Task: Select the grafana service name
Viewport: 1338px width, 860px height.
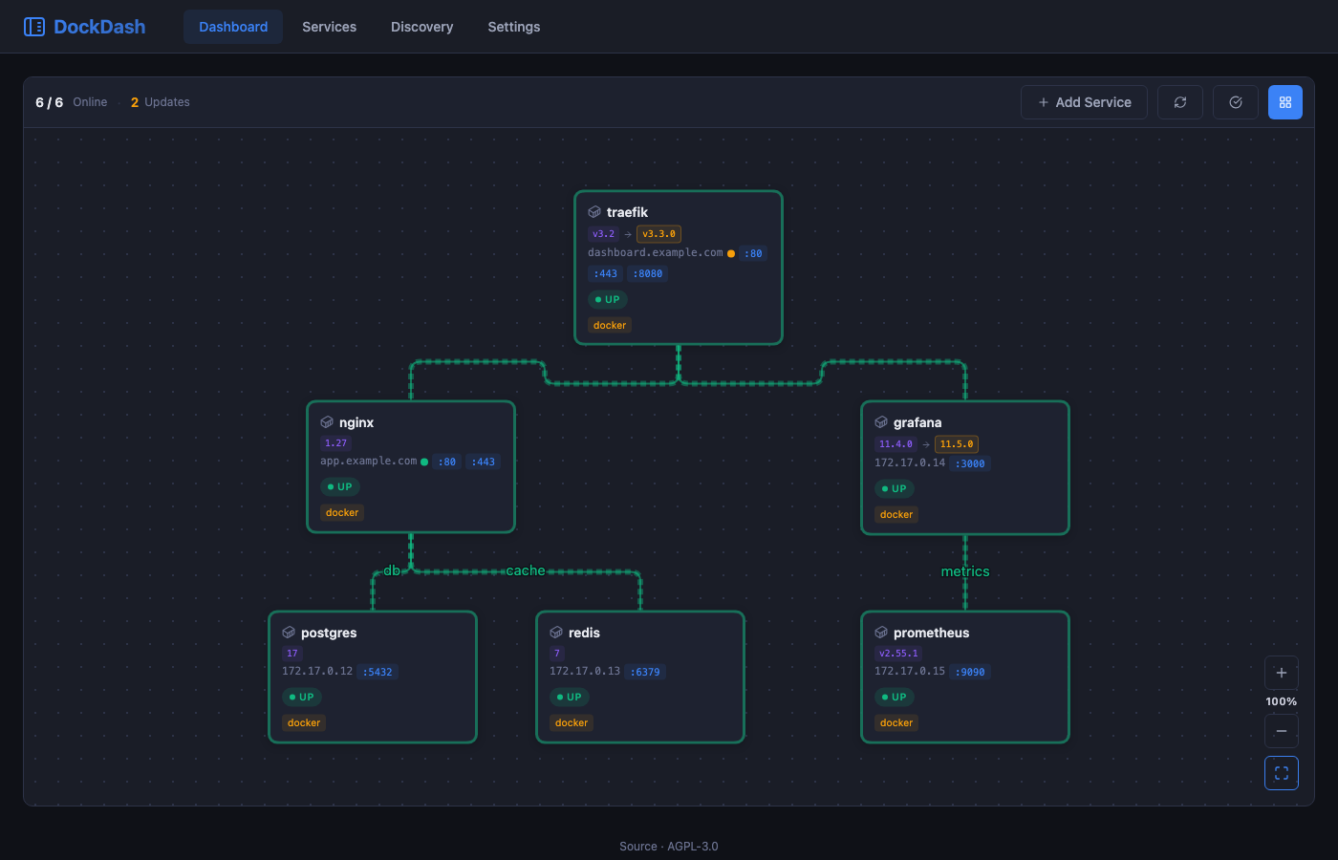Action: click(917, 422)
